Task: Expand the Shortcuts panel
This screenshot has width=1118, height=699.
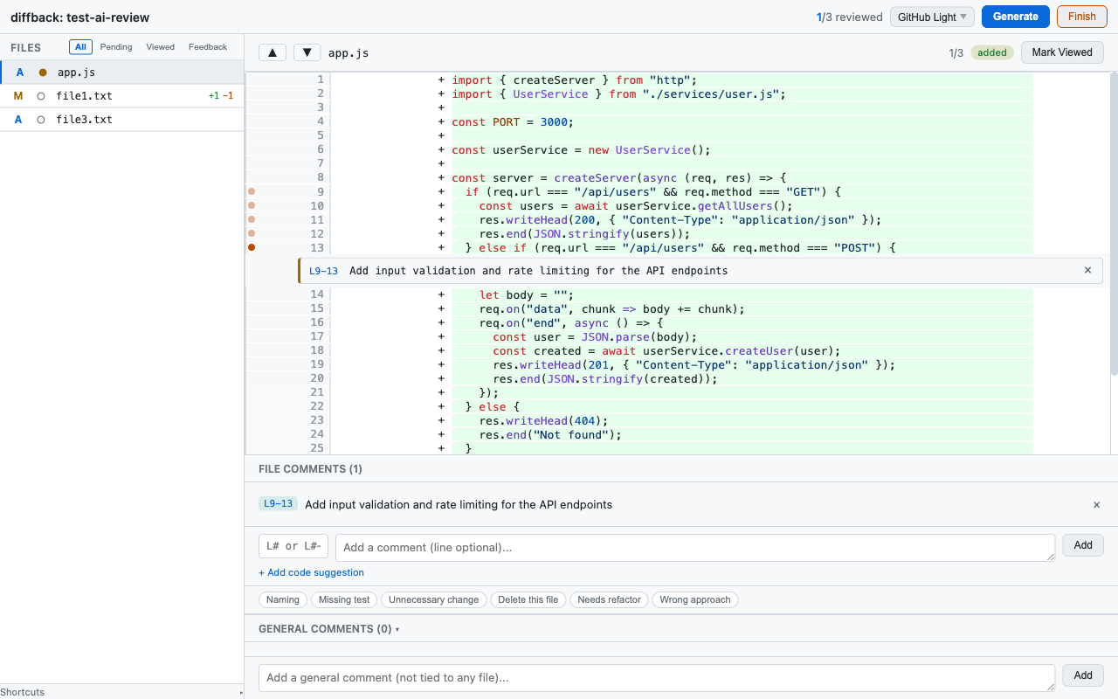Action: point(23,692)
